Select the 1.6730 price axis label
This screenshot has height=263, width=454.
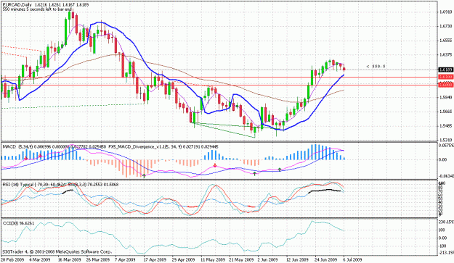point(445,26)
